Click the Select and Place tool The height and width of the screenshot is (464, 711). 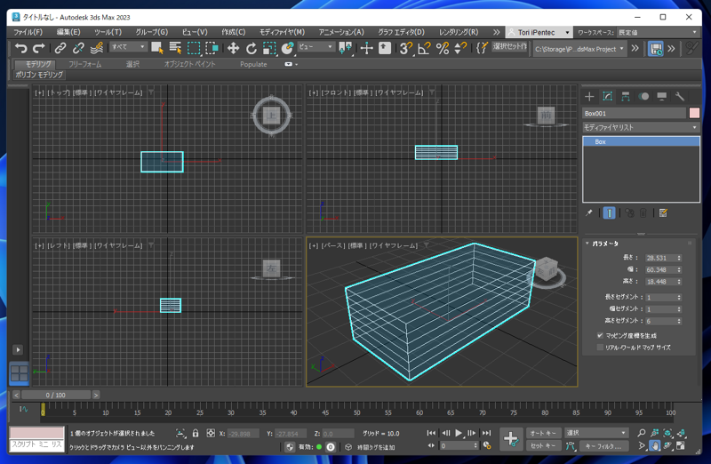pyautogui.click(x=287, y=48)
